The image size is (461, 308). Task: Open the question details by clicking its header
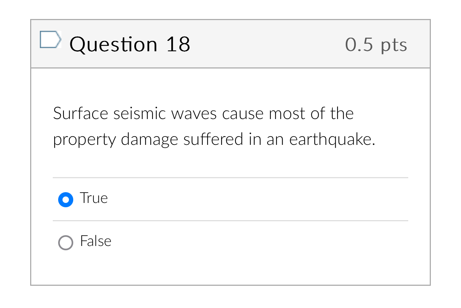tap(230, 44)
